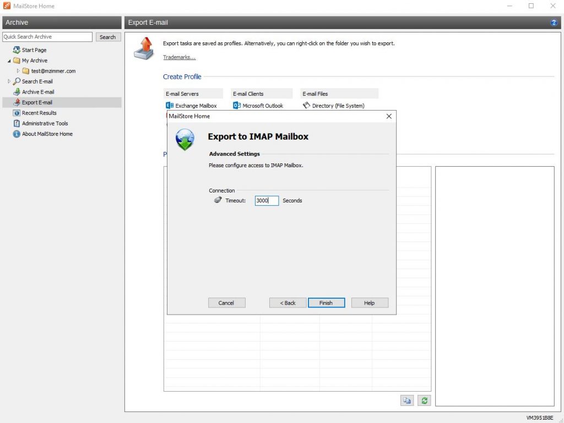The width and height of the screenshot is (564, 423).
Task: Select Directory (File System) export option
Action: click(x=338, y=106)
